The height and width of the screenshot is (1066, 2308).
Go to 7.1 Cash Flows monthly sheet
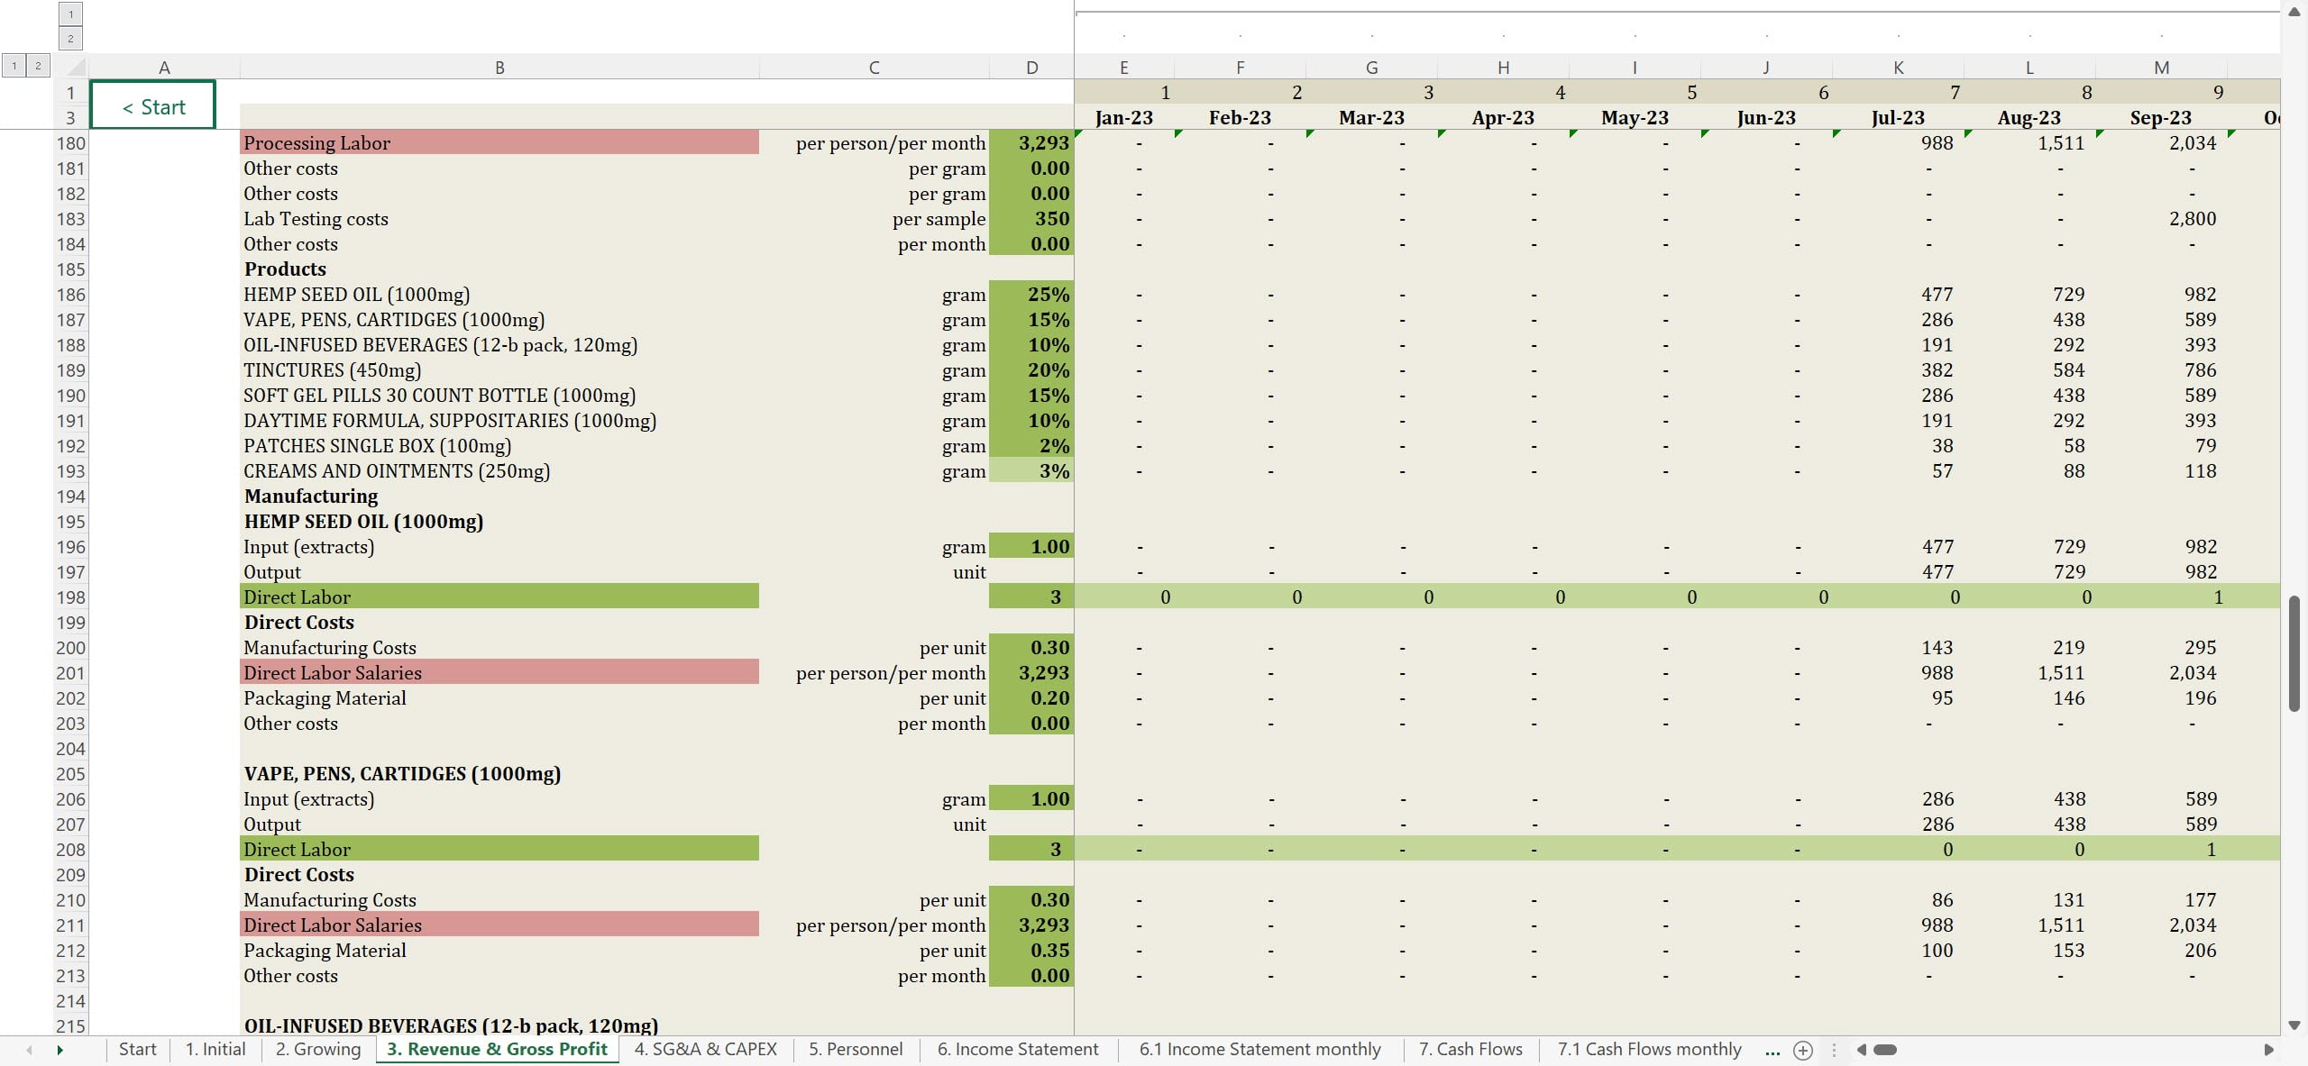click(x=1649, y=1049)
